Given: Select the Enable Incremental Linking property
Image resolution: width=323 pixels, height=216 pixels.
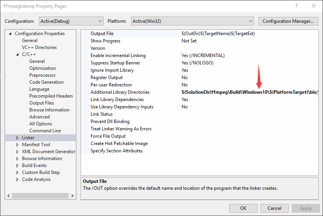Looking at the screenshot, I should [x=118, y=56].
